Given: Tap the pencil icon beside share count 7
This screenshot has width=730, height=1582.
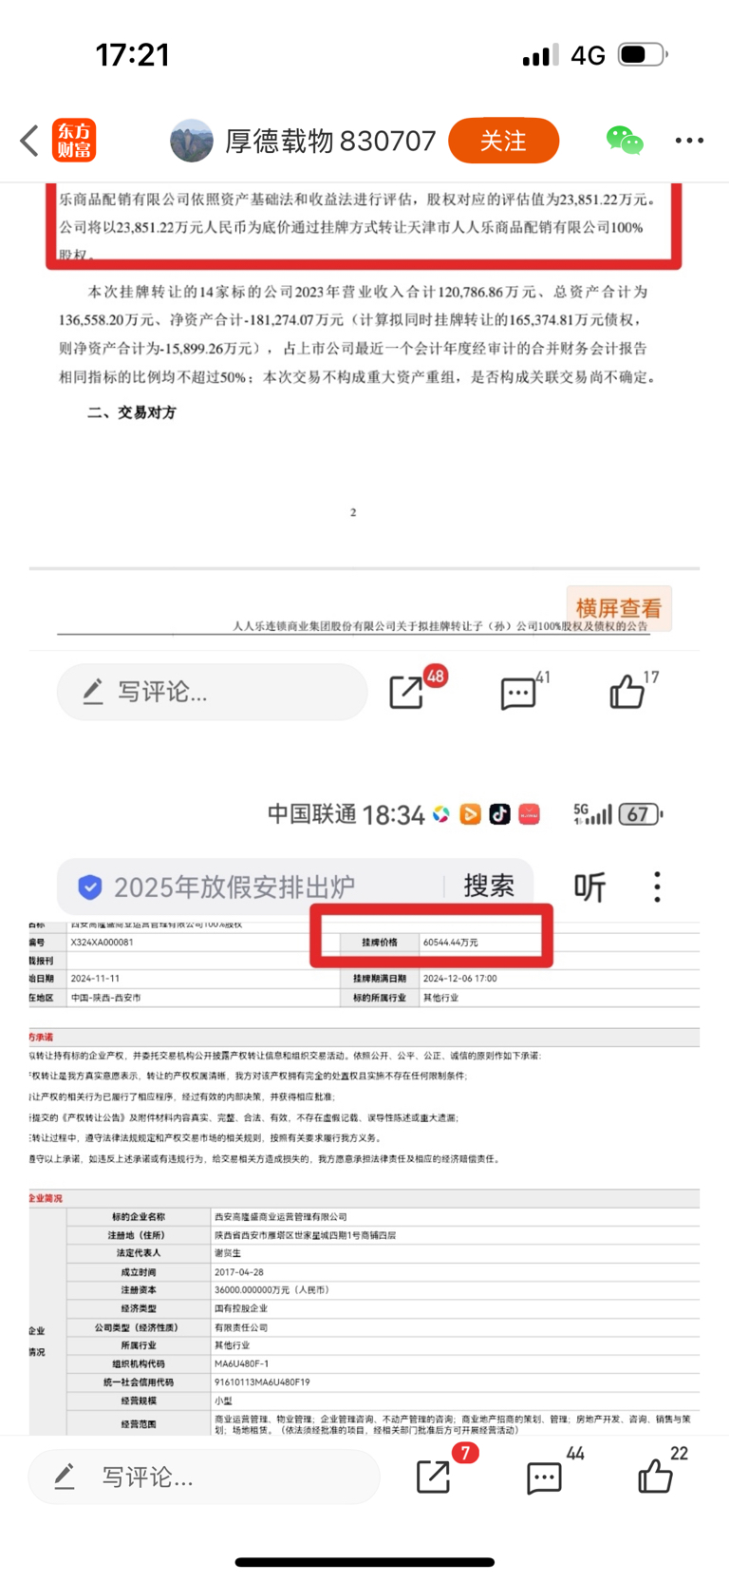Looking at the screenshot, I should (64, 1477).
